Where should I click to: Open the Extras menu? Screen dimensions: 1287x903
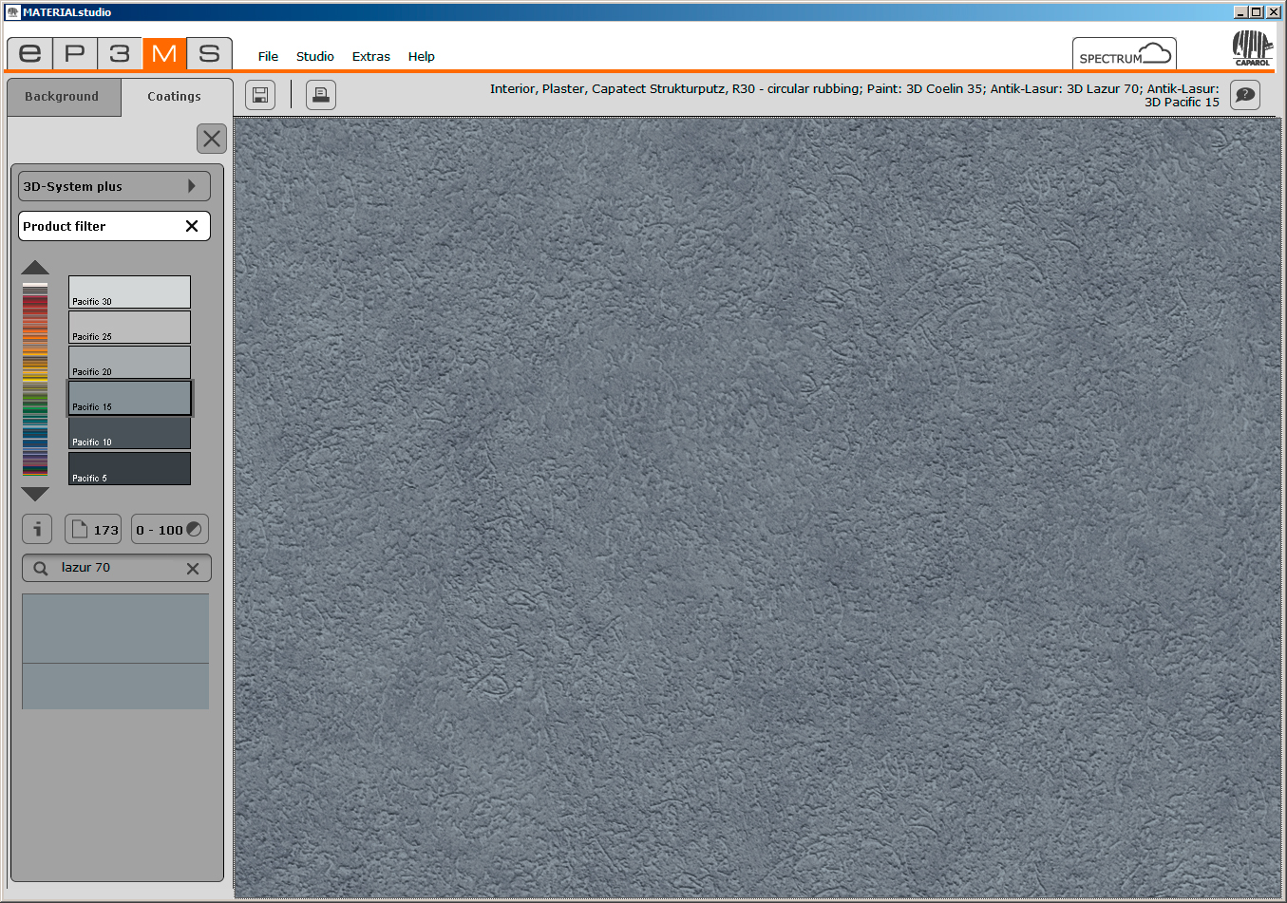[370, 56]
